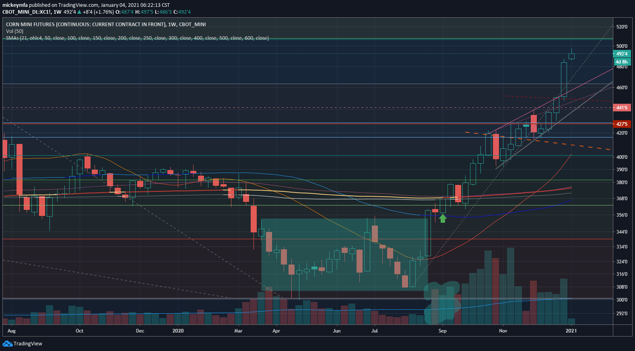Screen dimensions: 635x351
Task: Click the 316'0 price axis label
Action: tap(622, 274)
